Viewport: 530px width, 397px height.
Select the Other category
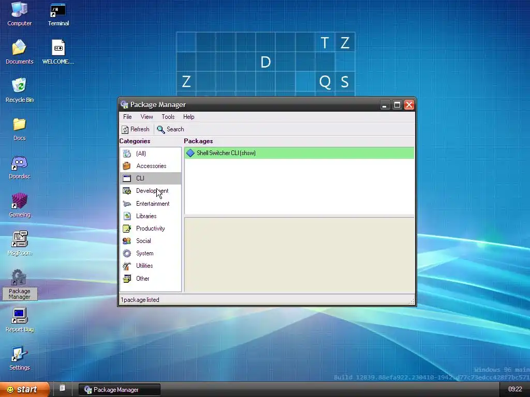point(151,279)
